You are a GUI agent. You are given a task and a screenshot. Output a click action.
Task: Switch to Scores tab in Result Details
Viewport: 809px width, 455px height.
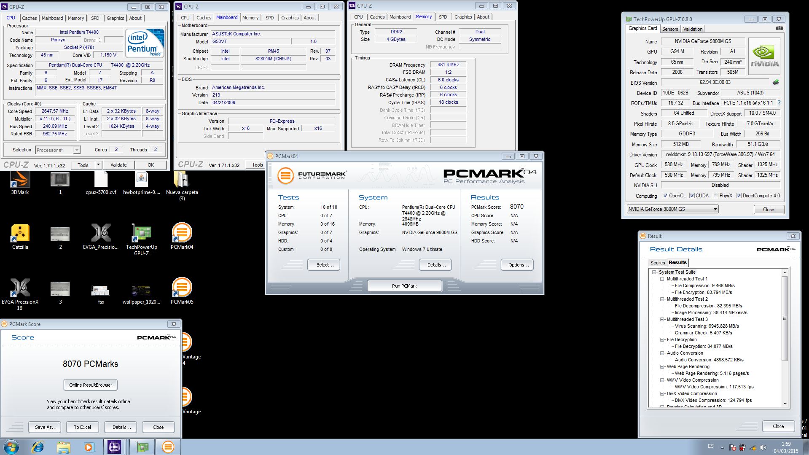657,263
